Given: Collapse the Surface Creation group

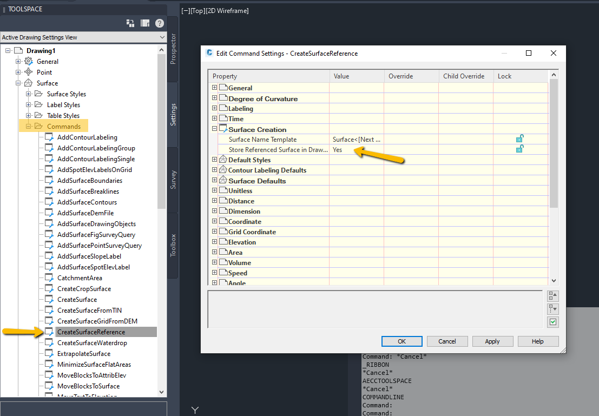Looking at the screenshot, I should tap(214, 129).
